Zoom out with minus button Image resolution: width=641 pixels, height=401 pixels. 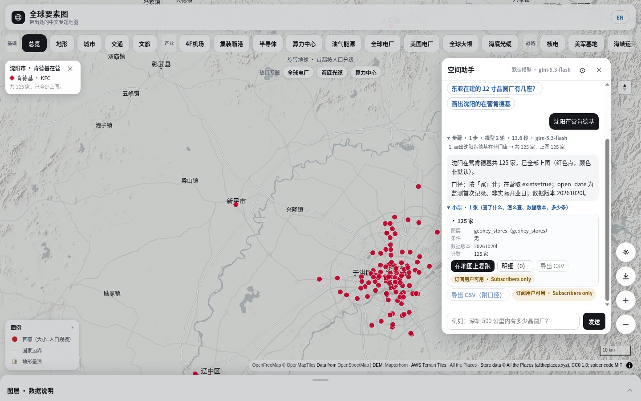[x=625, y=324]
